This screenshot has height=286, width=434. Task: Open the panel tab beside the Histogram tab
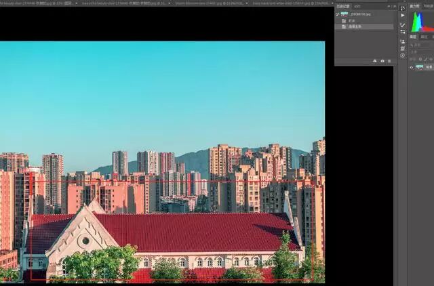[428, 6]
